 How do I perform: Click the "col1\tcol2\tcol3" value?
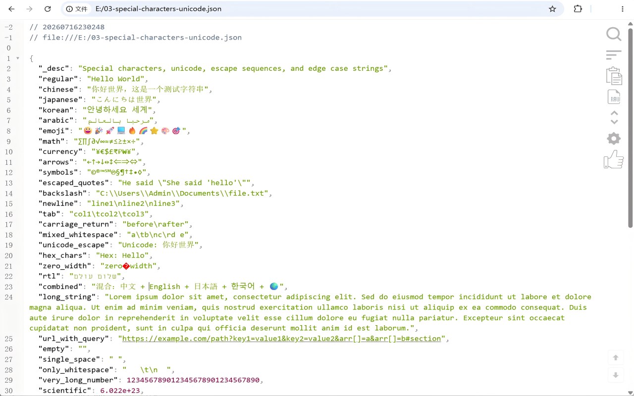point(109,214)
